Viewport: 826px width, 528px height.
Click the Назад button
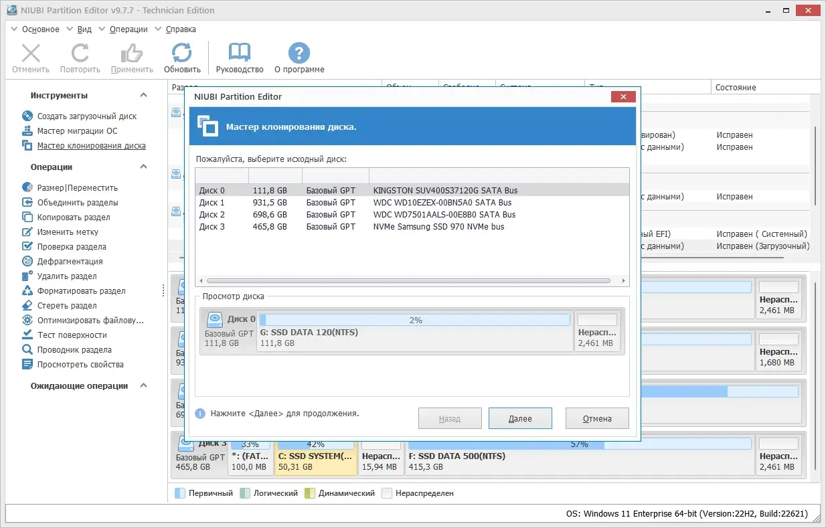pos(450,418)
